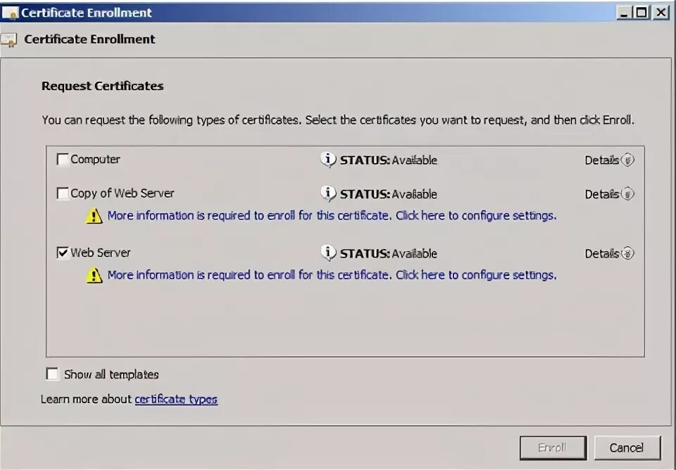This screenshot has height=470, width=676.
Task: Minimize the Certificate Enrollment window
Action: 624,13
